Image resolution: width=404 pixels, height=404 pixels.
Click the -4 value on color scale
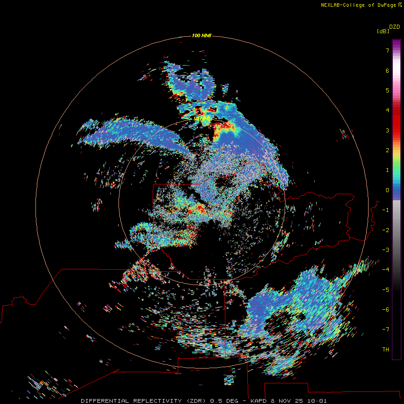386,270
